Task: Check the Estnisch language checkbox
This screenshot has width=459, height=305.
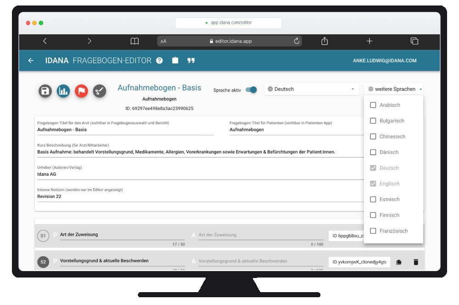Action: coord(373,199)
